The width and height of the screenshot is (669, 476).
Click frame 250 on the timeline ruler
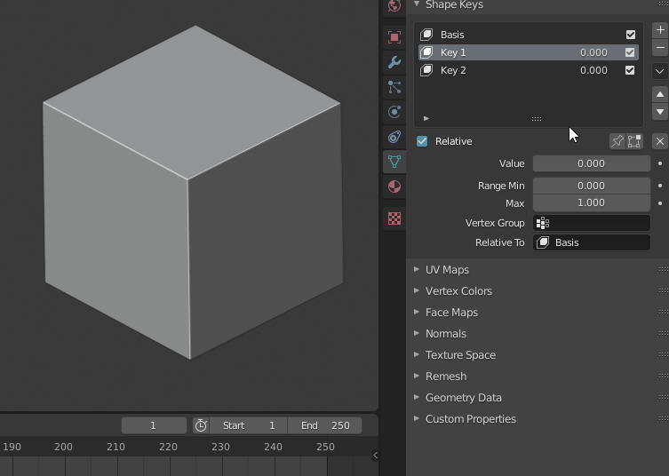point(325,447)
